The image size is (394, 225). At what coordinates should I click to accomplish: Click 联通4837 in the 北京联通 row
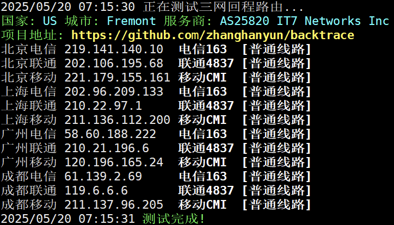tap(206, 64)
